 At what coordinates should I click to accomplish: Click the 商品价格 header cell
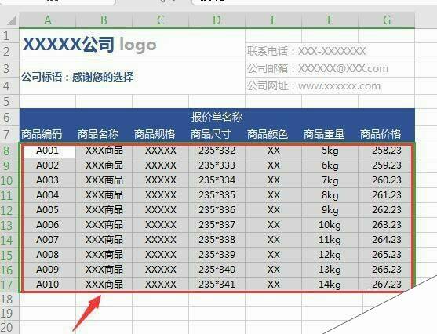pyautogui.click(x=387, y=134)
